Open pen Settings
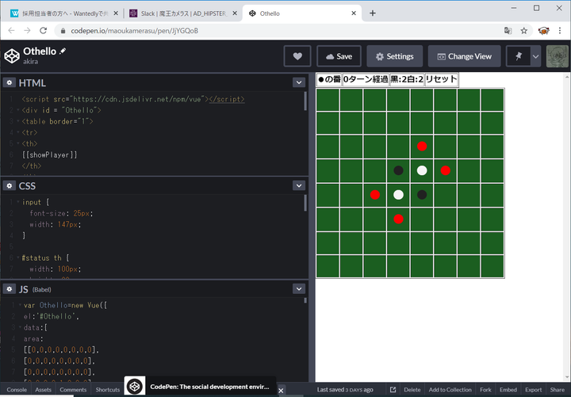571x397 pixels. pos(395,56)
